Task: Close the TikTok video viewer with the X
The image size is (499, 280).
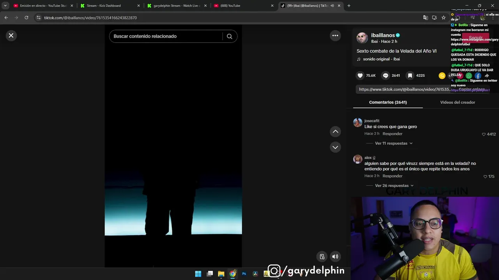Action: pyautogui.click(x=11, y=35)
